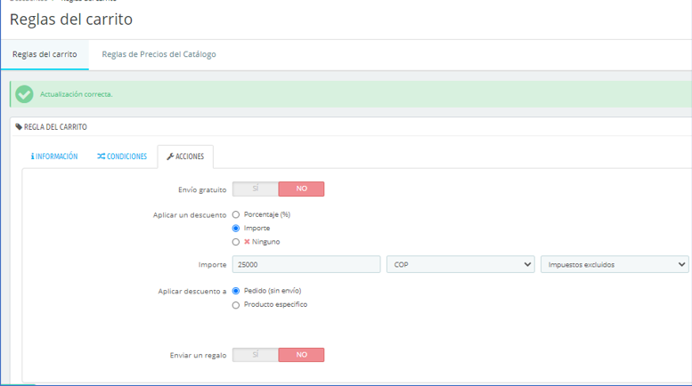Switch to Reglas de Precios del Catálogo tab

(x=159, y=54)
